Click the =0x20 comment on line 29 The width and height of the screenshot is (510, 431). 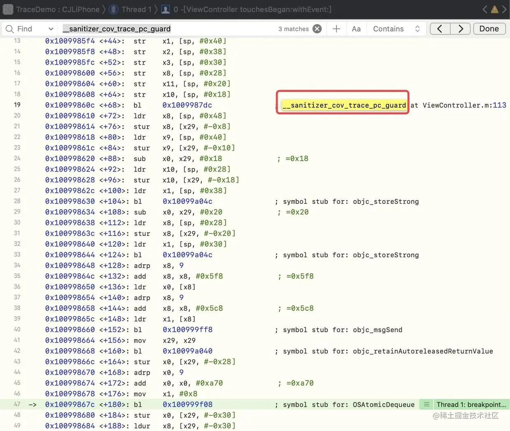click(x=293, y=212)
